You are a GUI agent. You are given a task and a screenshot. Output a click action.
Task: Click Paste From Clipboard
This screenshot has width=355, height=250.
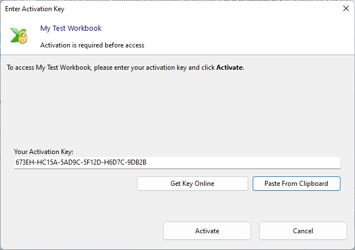(x=296, y=184)
